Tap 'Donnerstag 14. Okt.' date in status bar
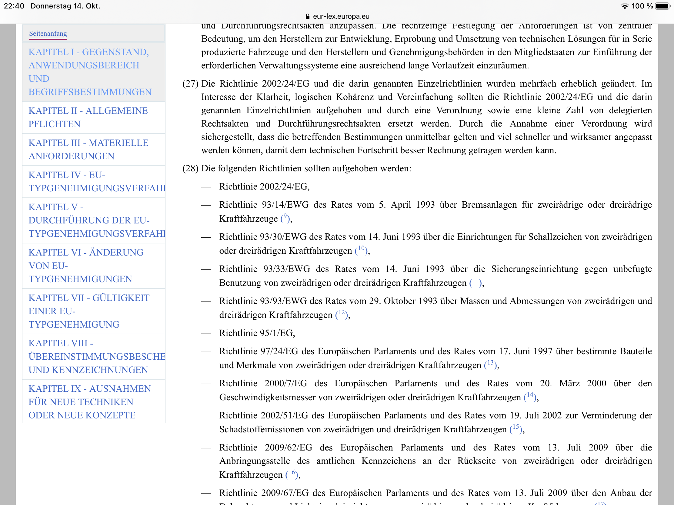 click(x=65, y=6)
